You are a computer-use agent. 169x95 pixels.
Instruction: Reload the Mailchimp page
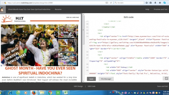tap(111, 3)
